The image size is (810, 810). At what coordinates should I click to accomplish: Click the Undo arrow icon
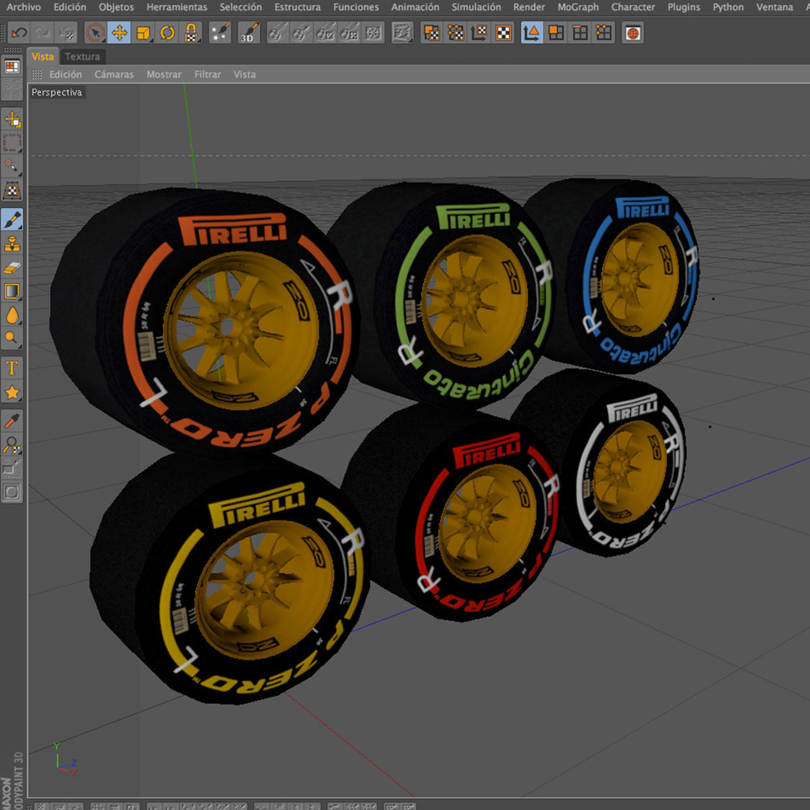point(19,32)
